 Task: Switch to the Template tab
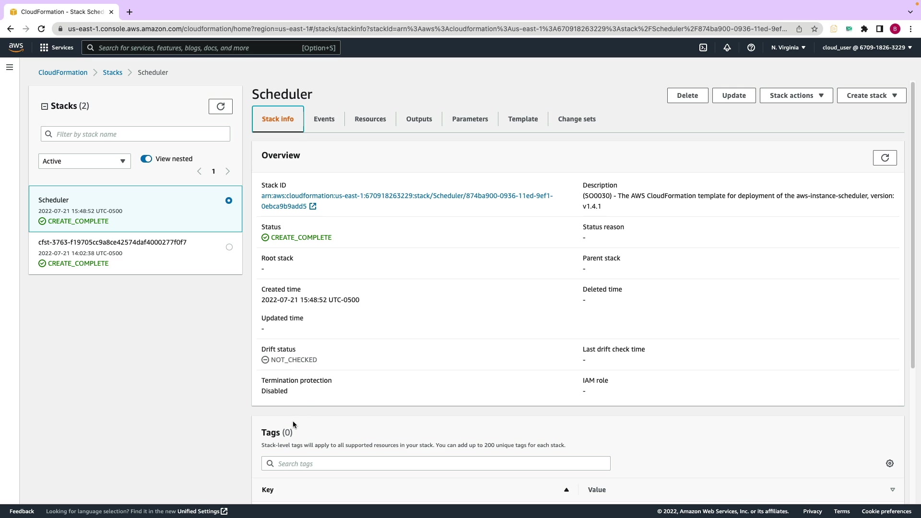point(523,119)
